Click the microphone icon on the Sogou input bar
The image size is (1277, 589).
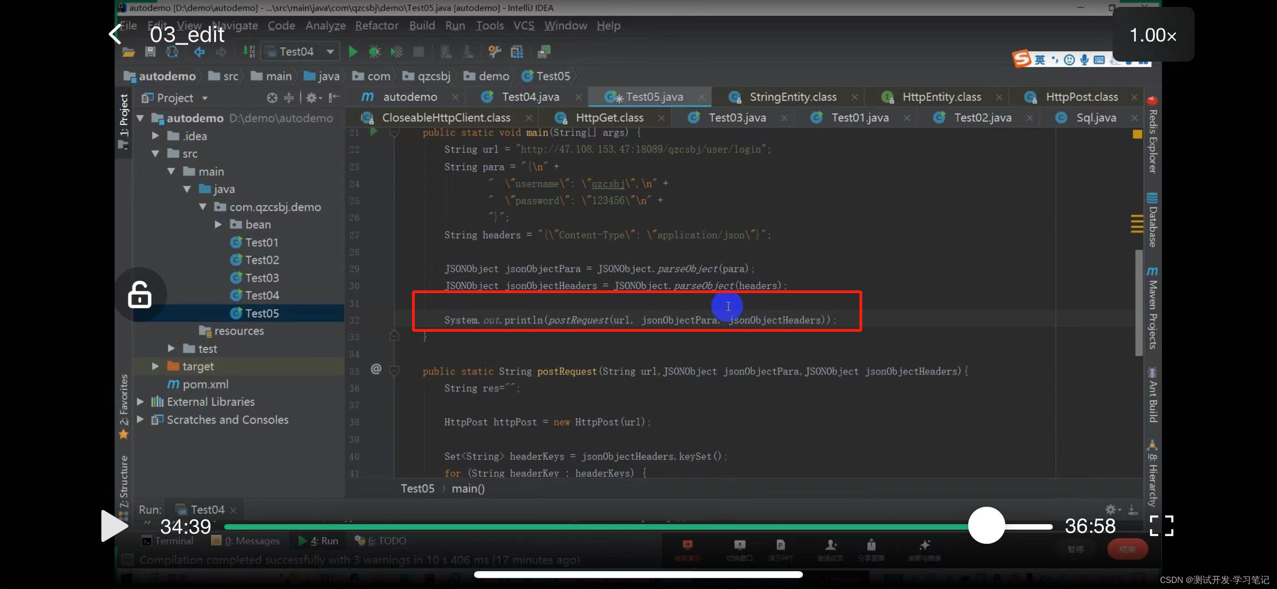(x=1084, y=60)
